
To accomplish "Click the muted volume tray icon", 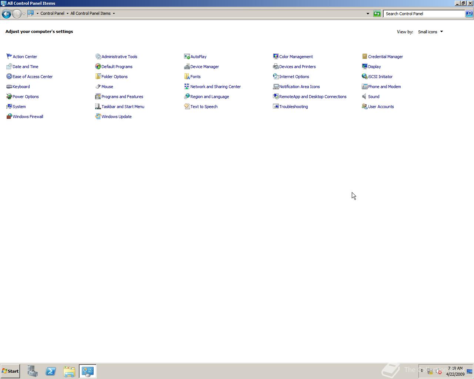I will (439, 371).
